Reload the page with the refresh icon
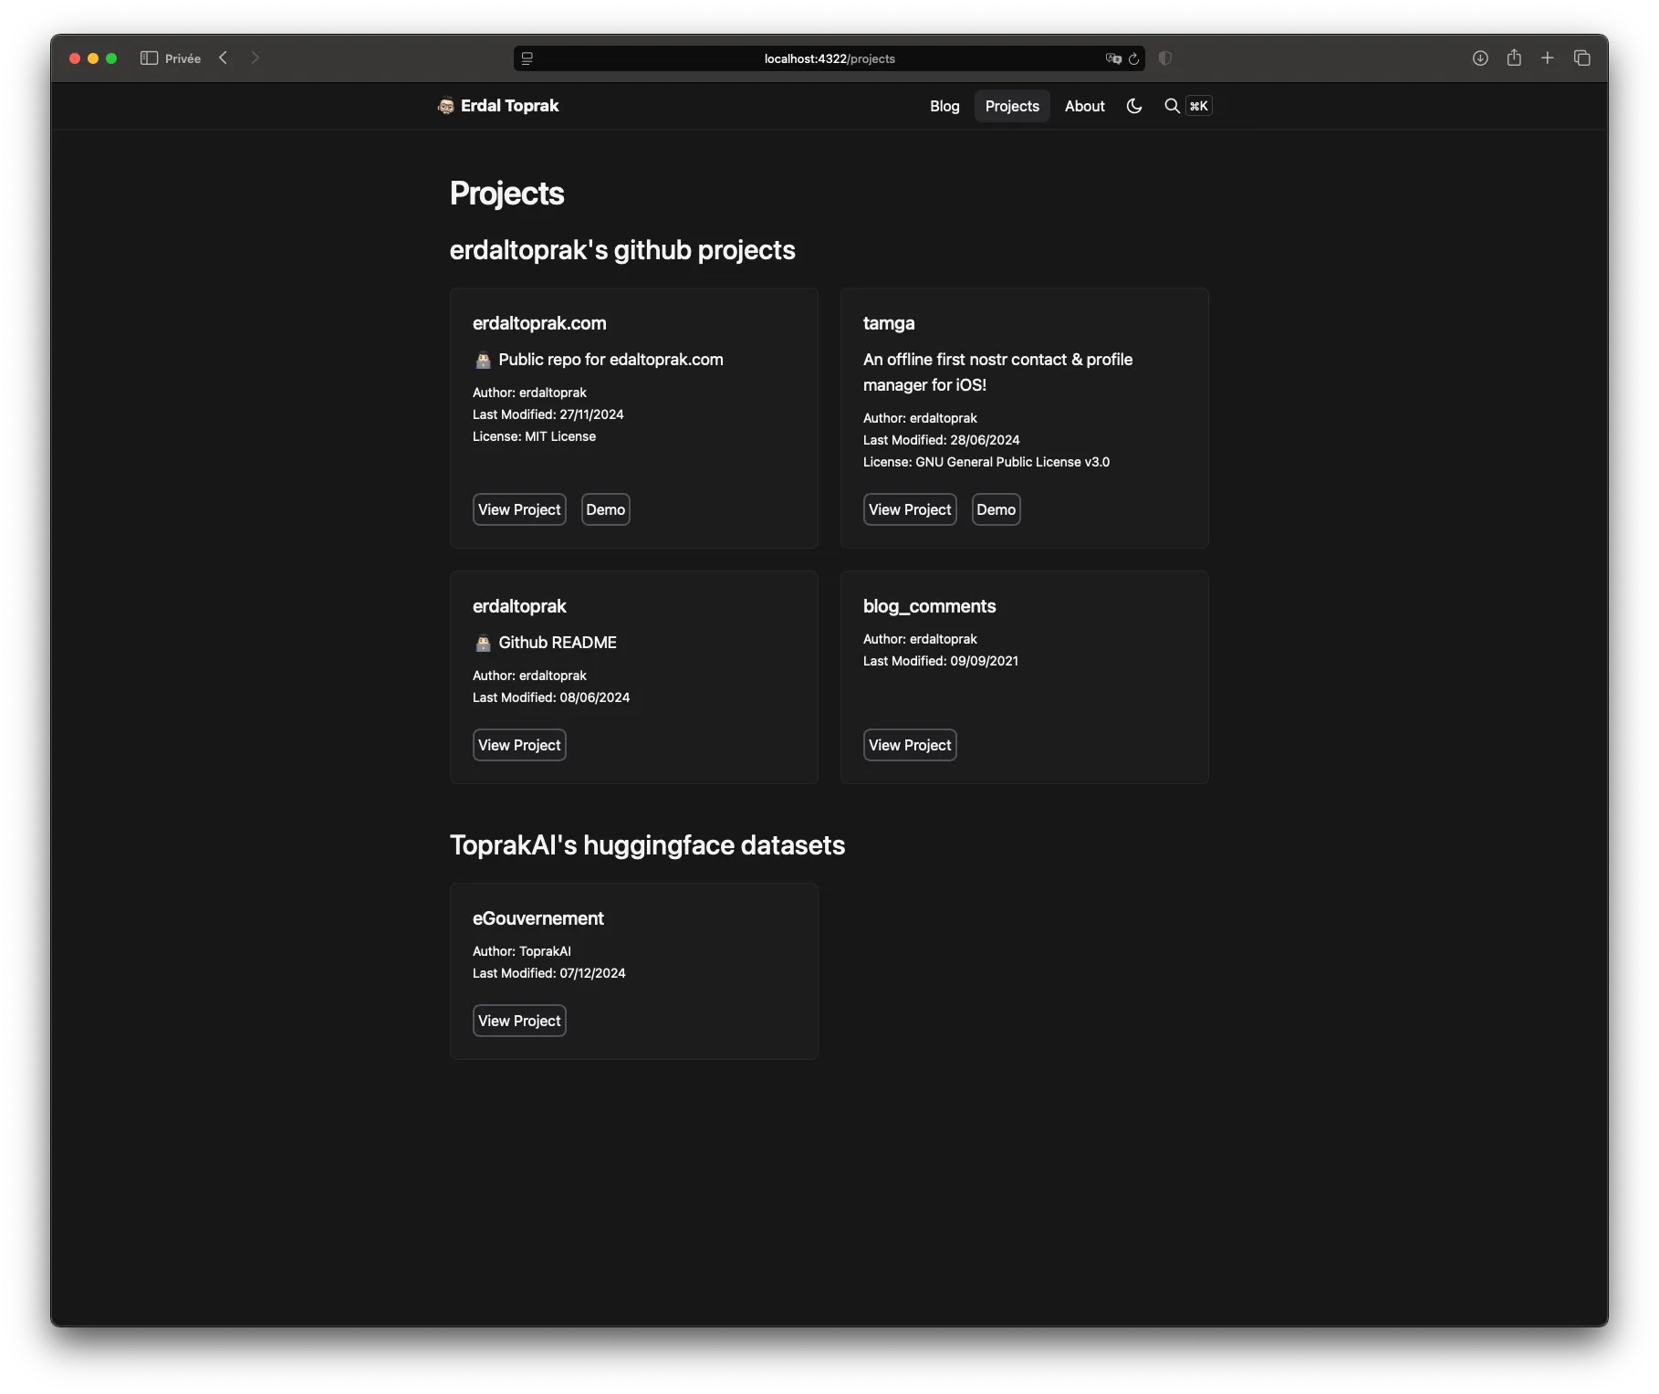 click(x=1134, y=58)
